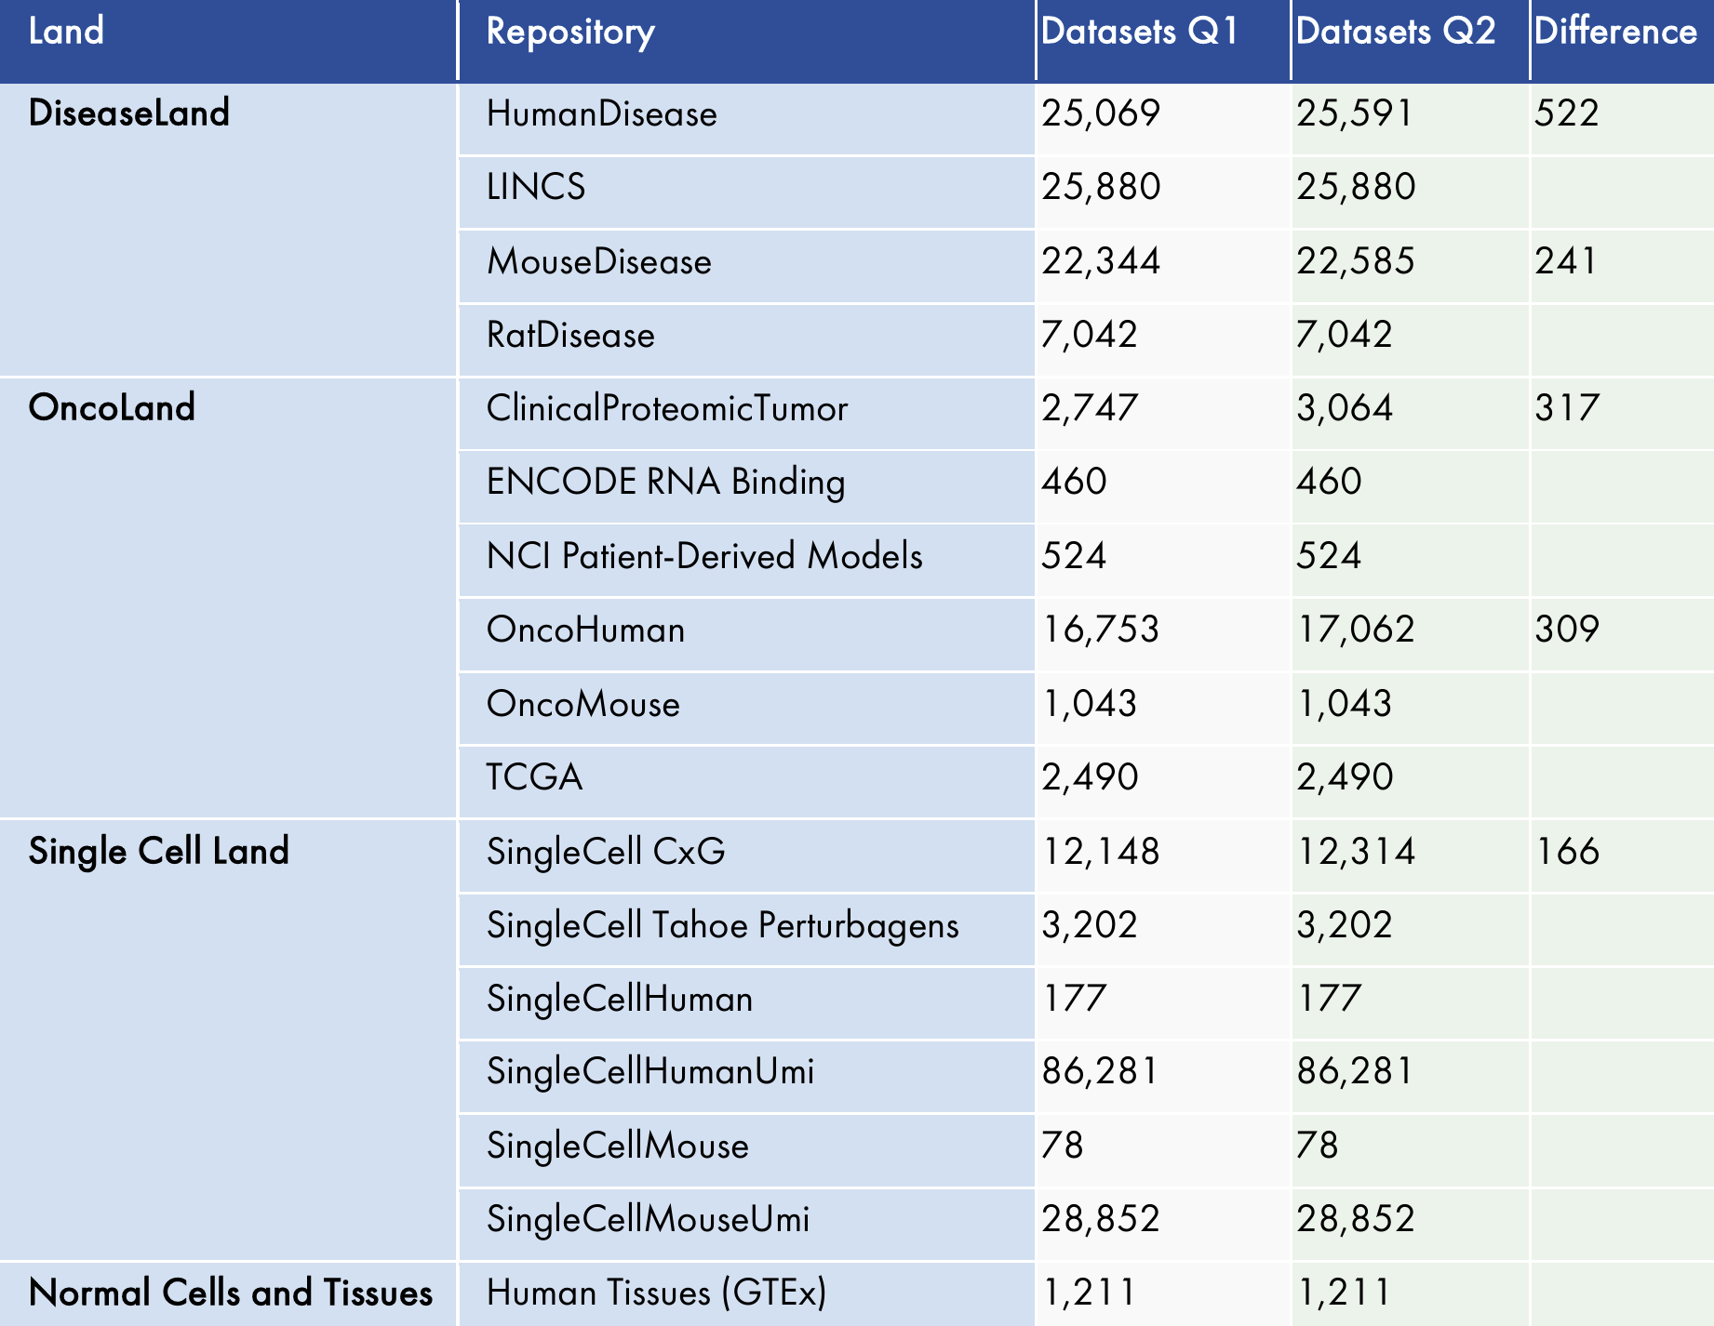Select the OncoHuman difference value "309"
Screen dimensions: 1714x1326
tap(1567, 630)
